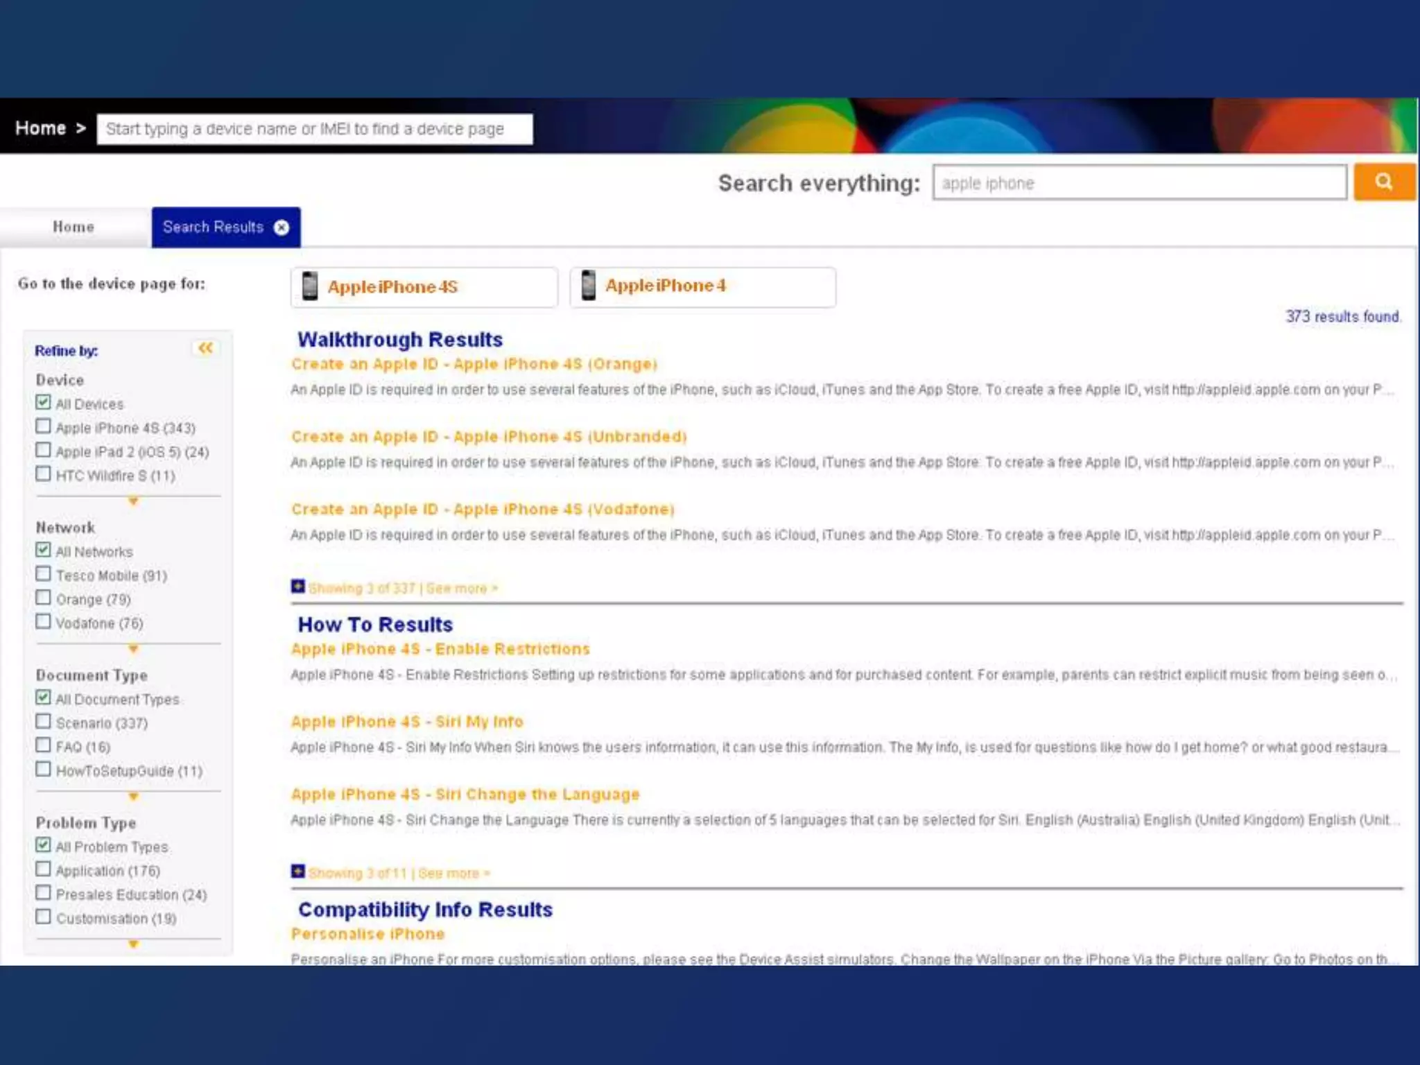
Task: Check the Apple iPhone 4S (343) filter
Action: 43,426
